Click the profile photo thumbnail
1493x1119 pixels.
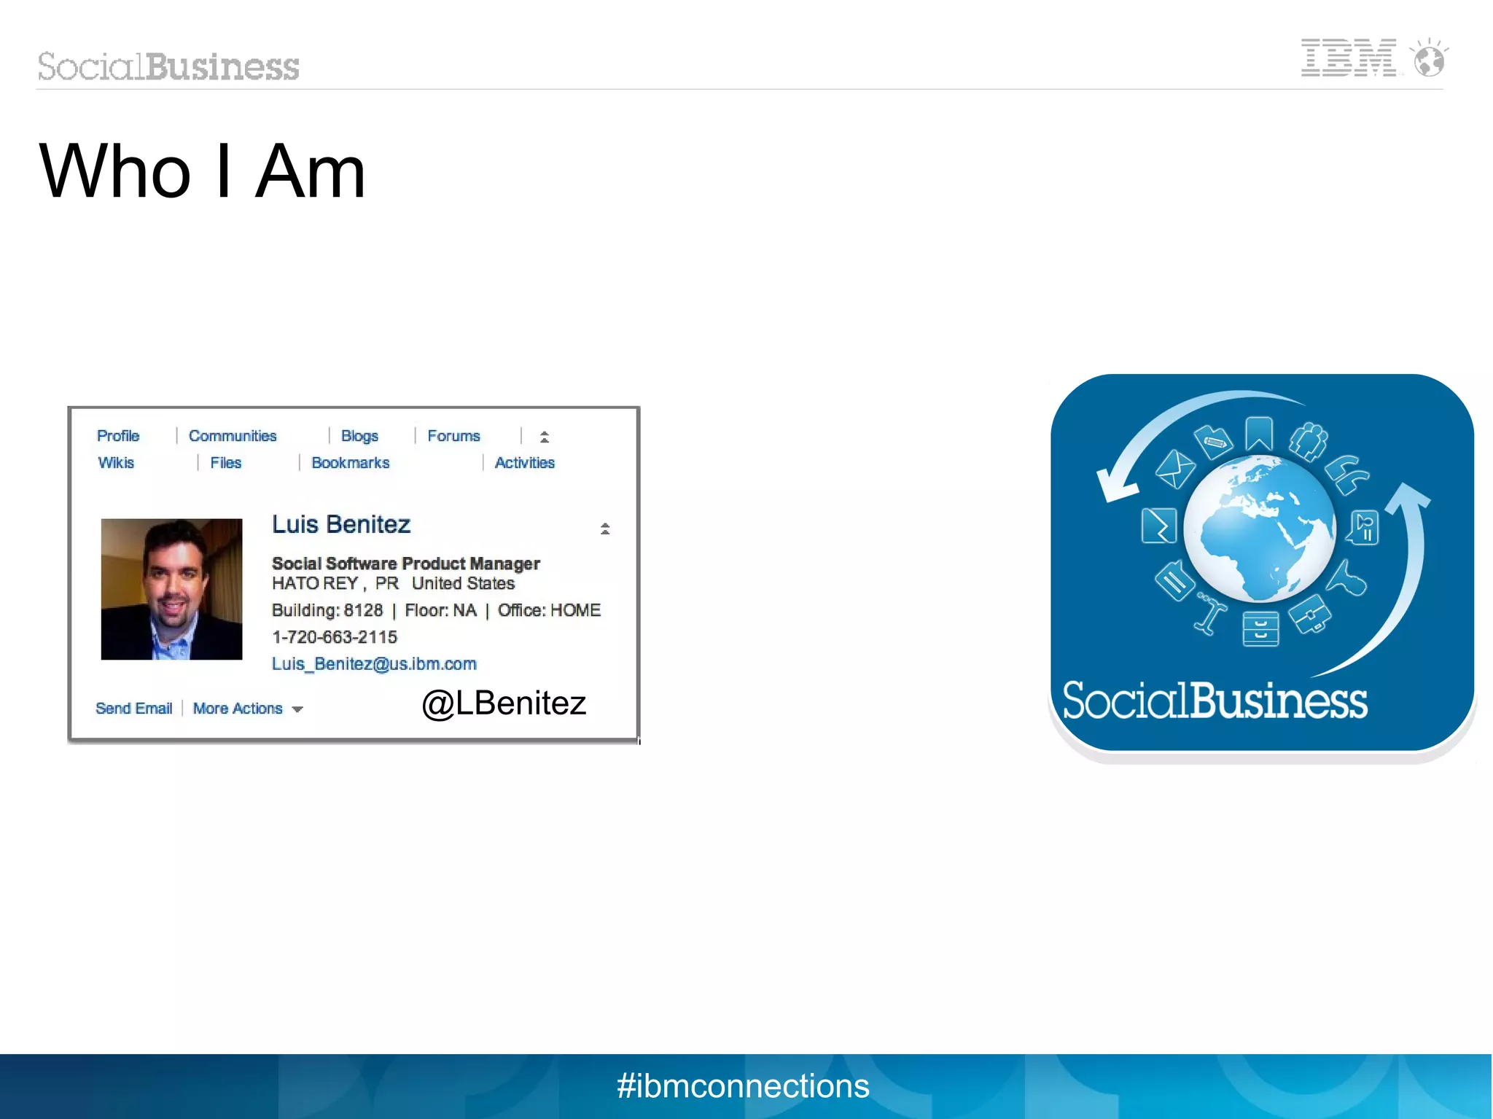(171, 589)
